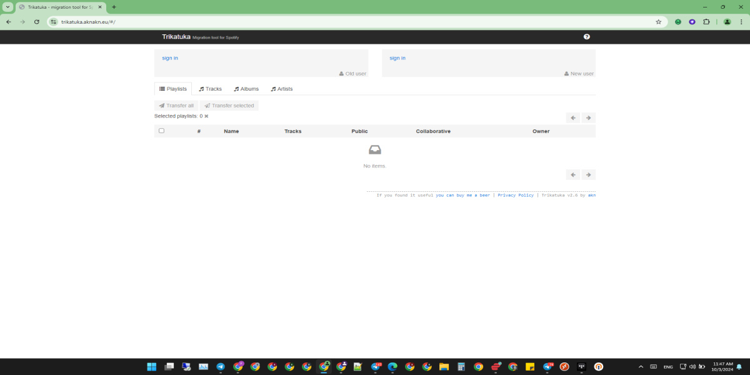The height and width of the screenshot is (375, 750).
Task: Change the ENG input language
Action: coord(668,367)
